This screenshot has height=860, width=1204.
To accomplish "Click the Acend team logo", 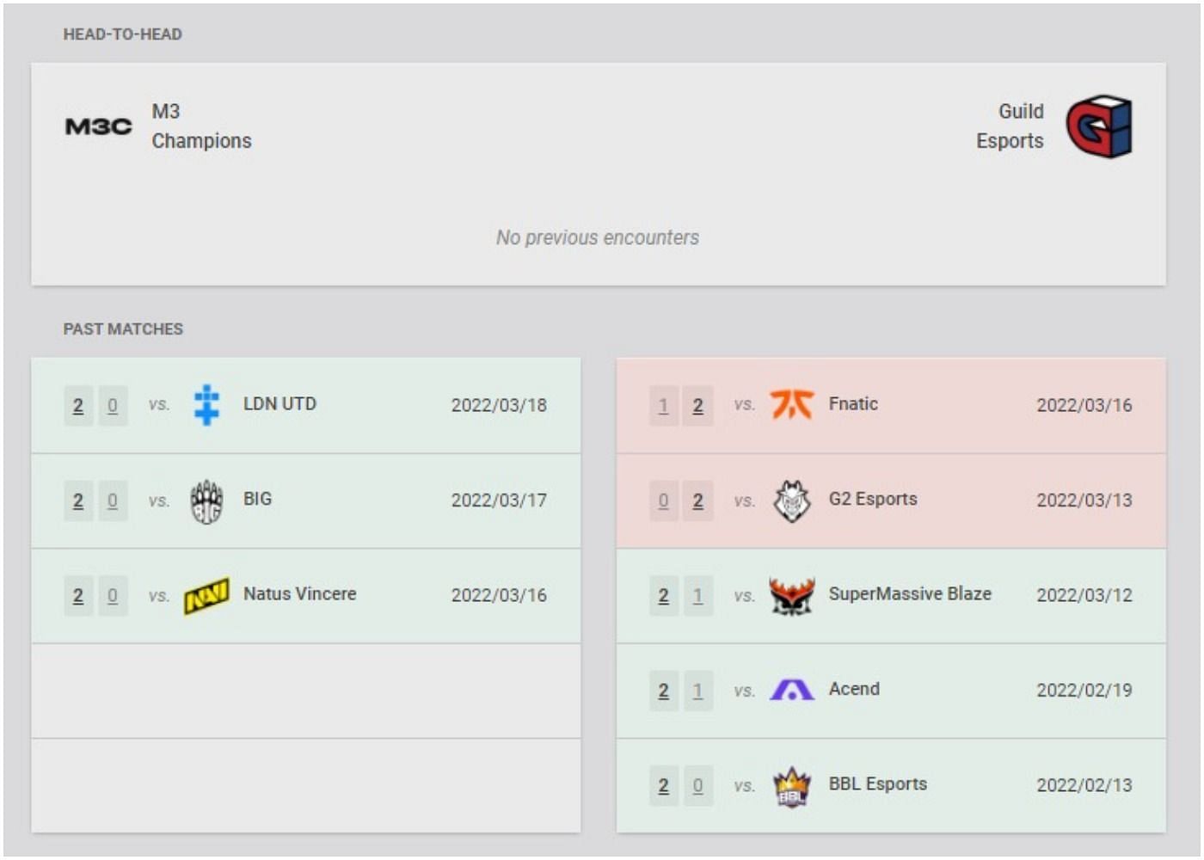I will point(791,690).
